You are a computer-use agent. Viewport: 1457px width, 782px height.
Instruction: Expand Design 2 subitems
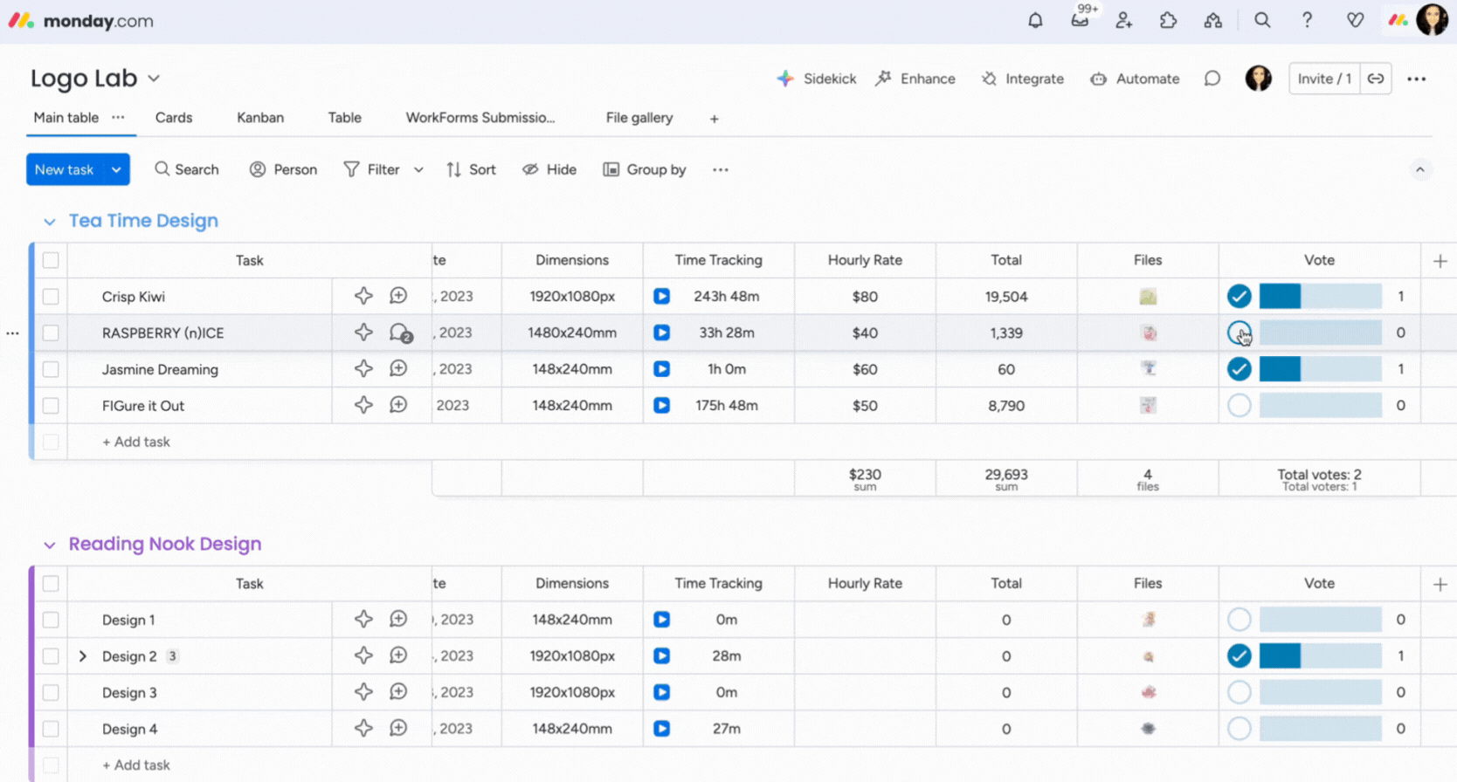point(83,656)
